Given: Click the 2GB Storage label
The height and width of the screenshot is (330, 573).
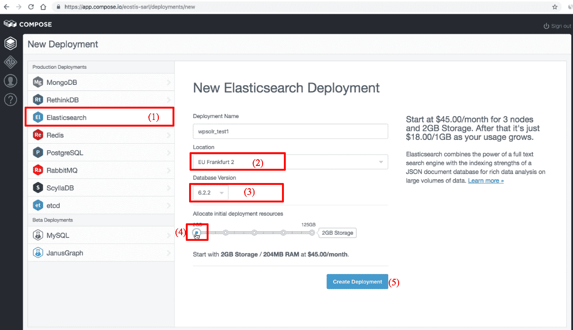Looking at the screenshot, I should 338,233.
